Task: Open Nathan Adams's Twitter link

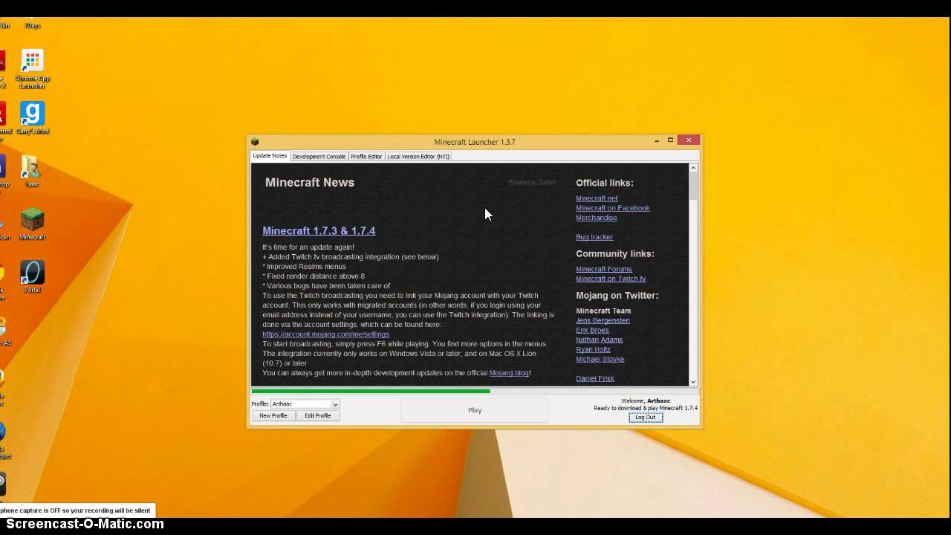Action: [599, 340]
